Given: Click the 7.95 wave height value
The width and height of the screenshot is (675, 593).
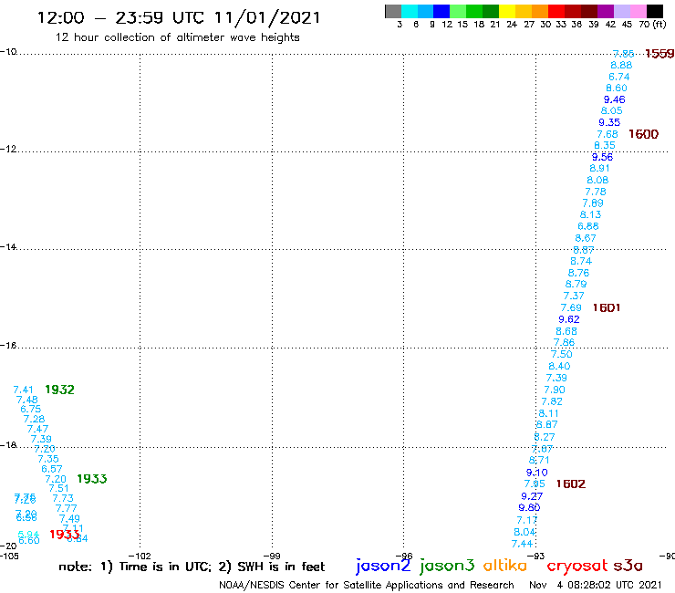Looking at the screenshot, I should pos(535,484).
